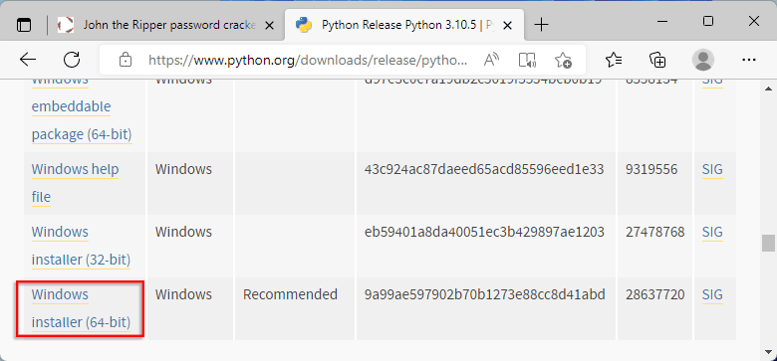777x361 pixels.
Task: Close the Python Release tab
Action: click(x=507, y=25)
